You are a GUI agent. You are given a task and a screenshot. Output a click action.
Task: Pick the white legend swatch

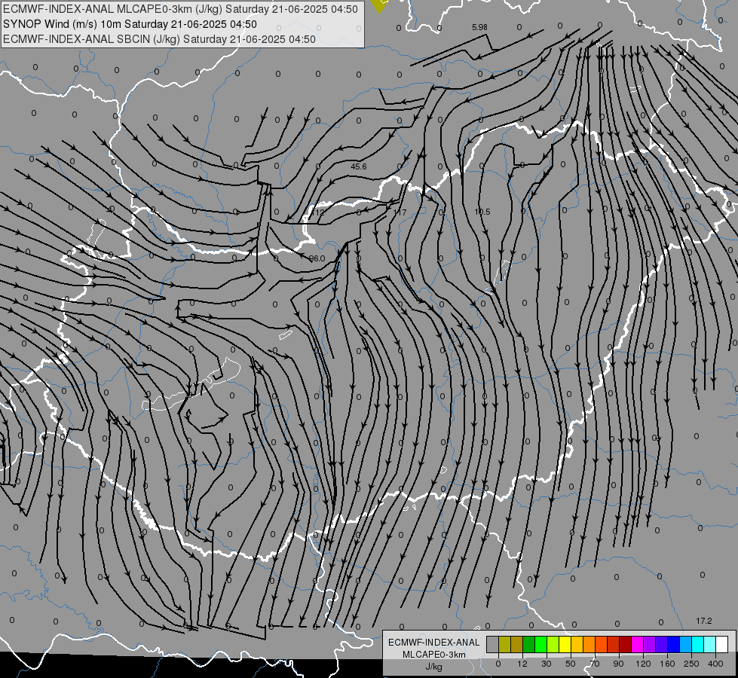coord(721,645)
